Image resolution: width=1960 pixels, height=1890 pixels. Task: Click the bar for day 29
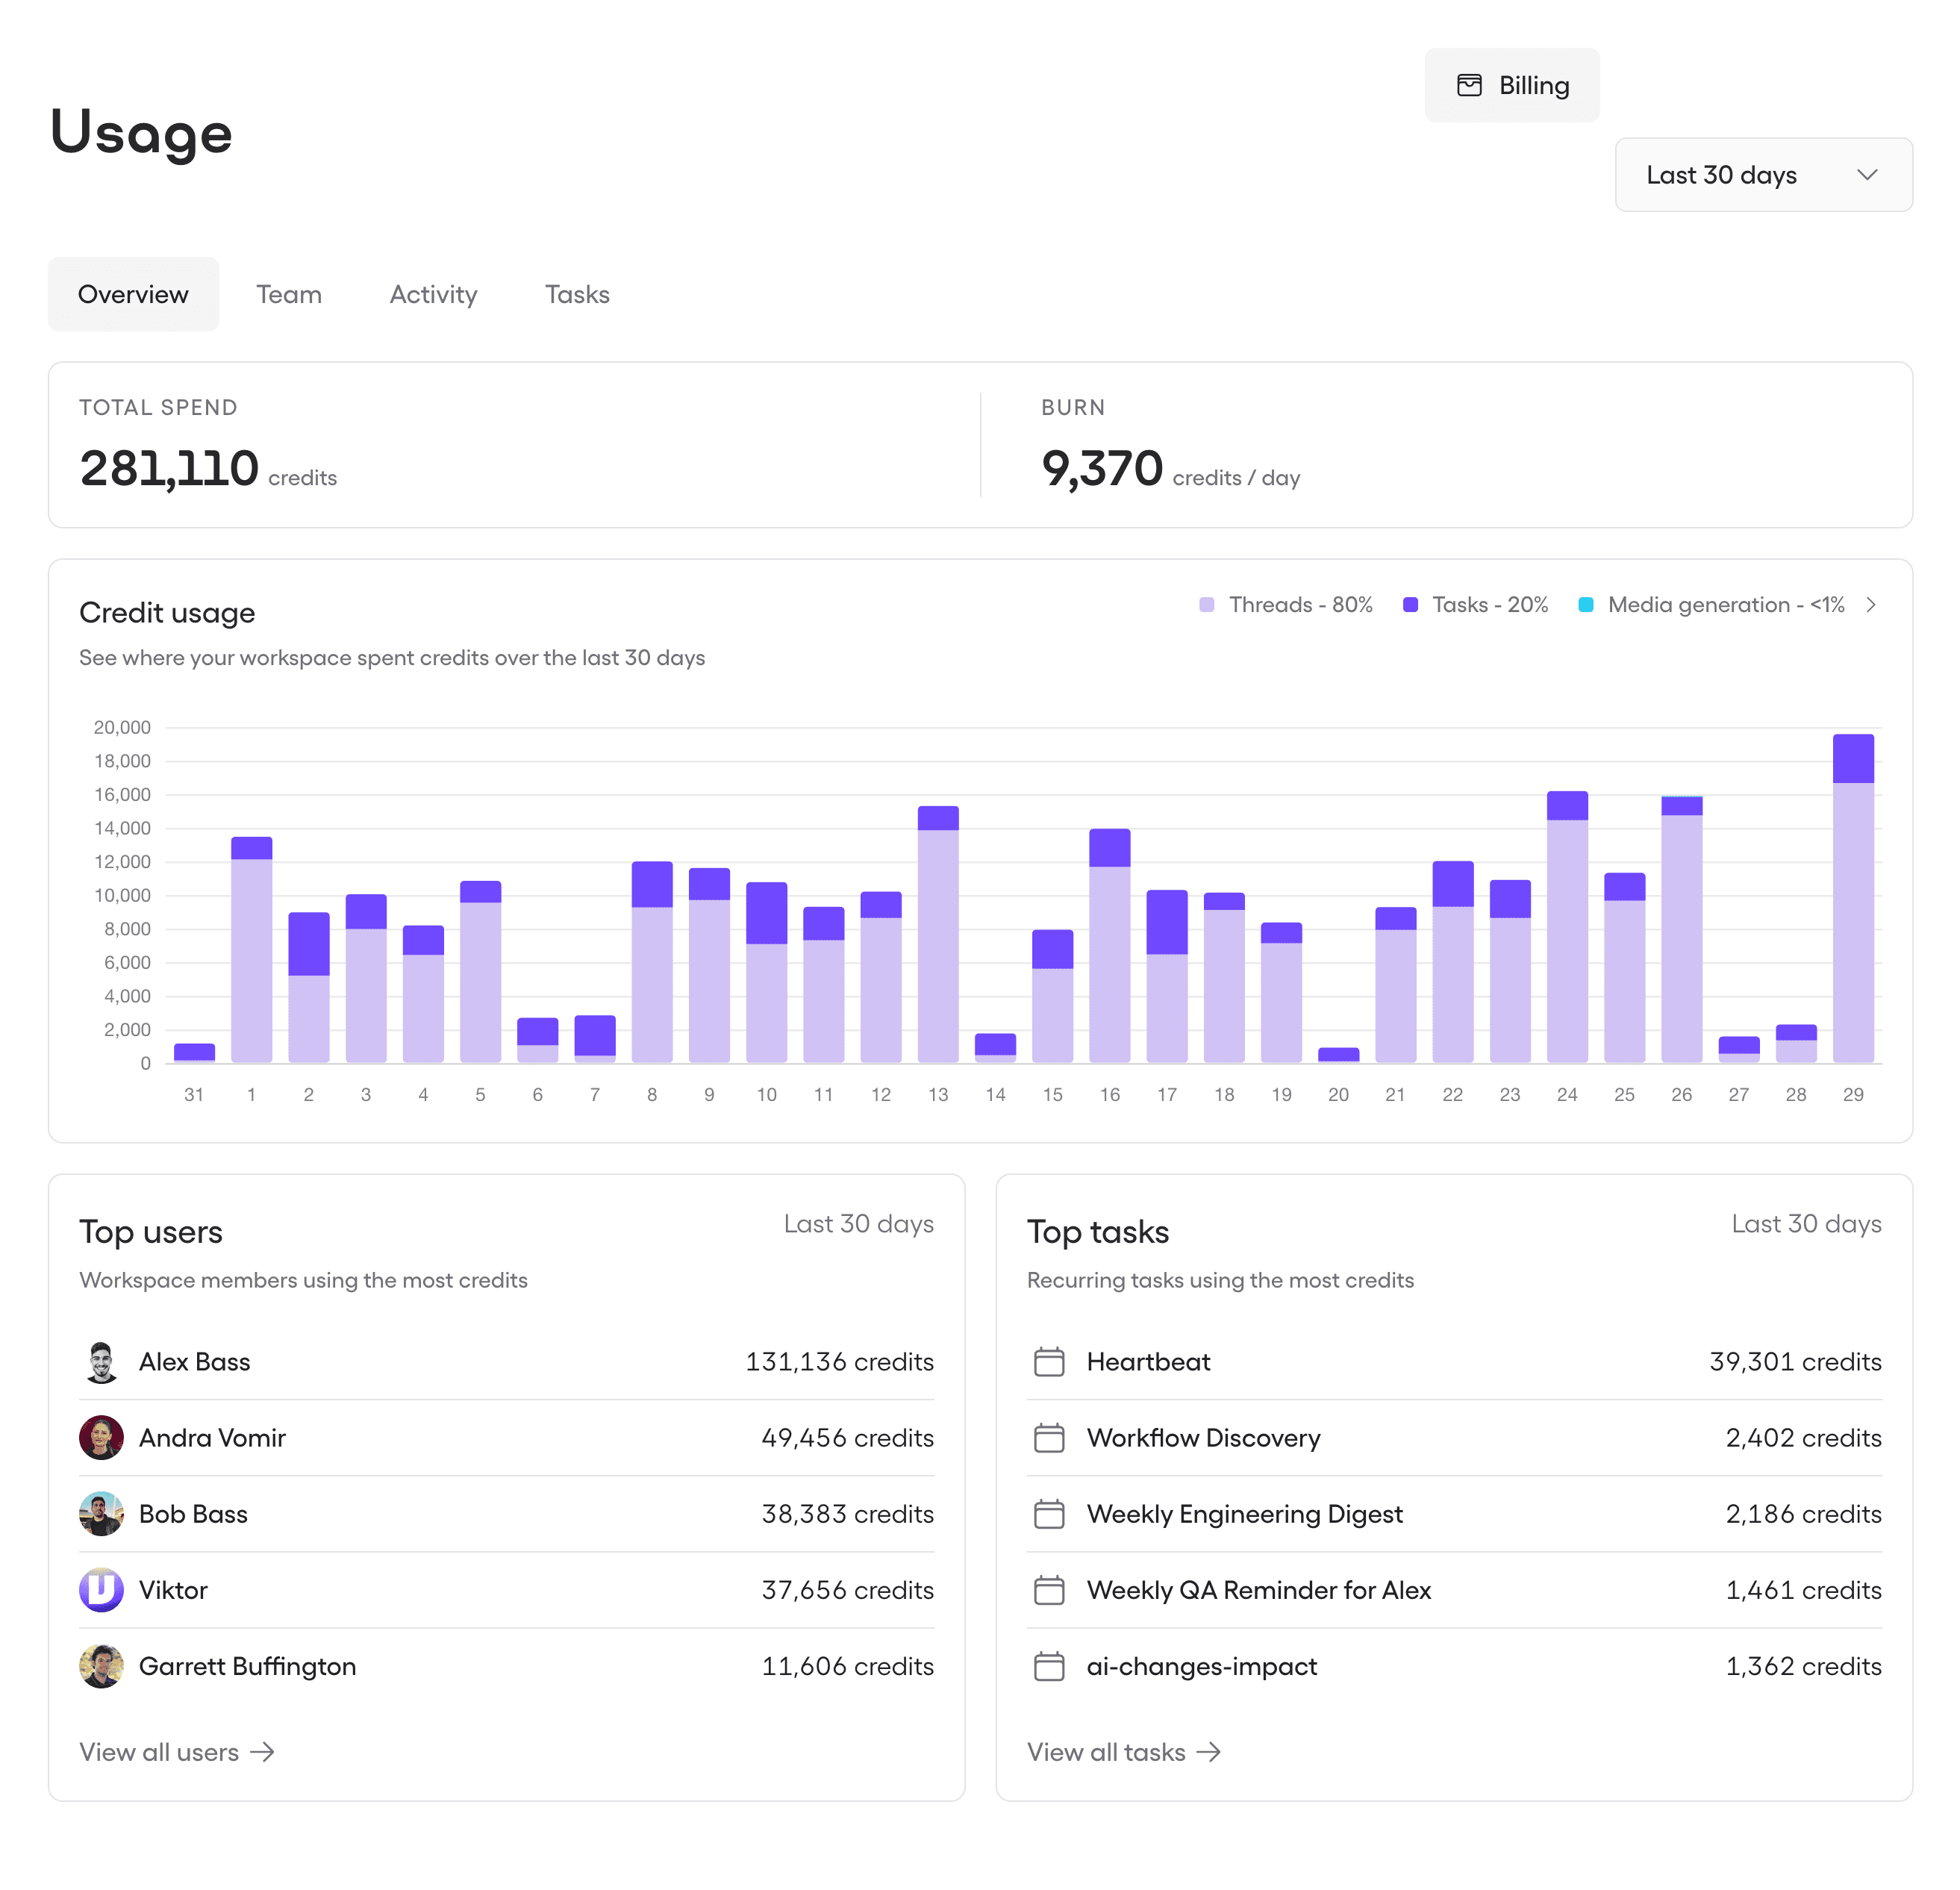[x=1853, y=898]
